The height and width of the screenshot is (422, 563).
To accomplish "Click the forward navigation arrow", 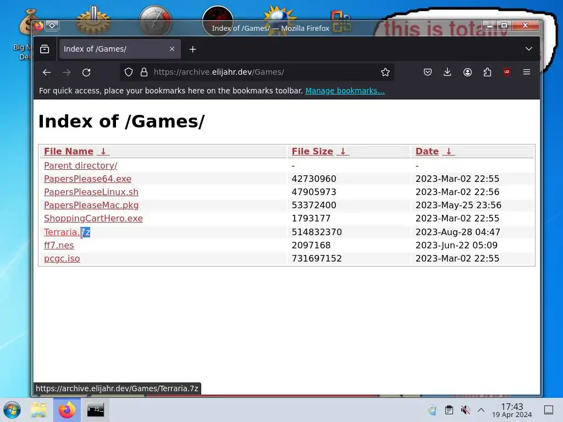I will tap(67, 73).
